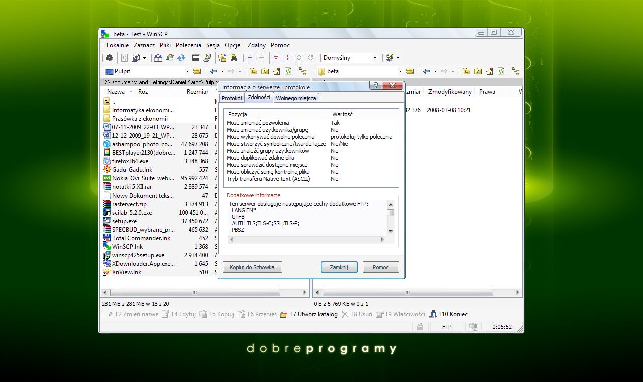Click the Pomoc button in dialog
The height and width of the screenshot is (382, 643).
coord(381,267)
